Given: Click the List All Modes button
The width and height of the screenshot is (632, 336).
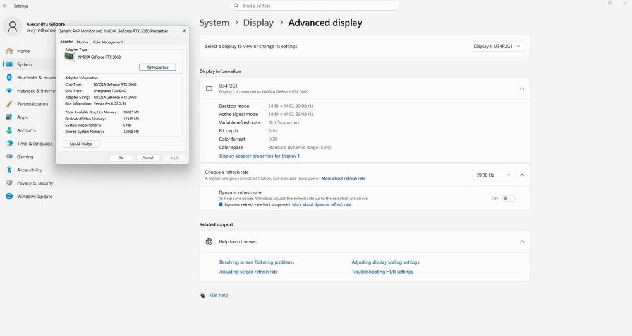Looking at the screenshot, I should 81,144.
